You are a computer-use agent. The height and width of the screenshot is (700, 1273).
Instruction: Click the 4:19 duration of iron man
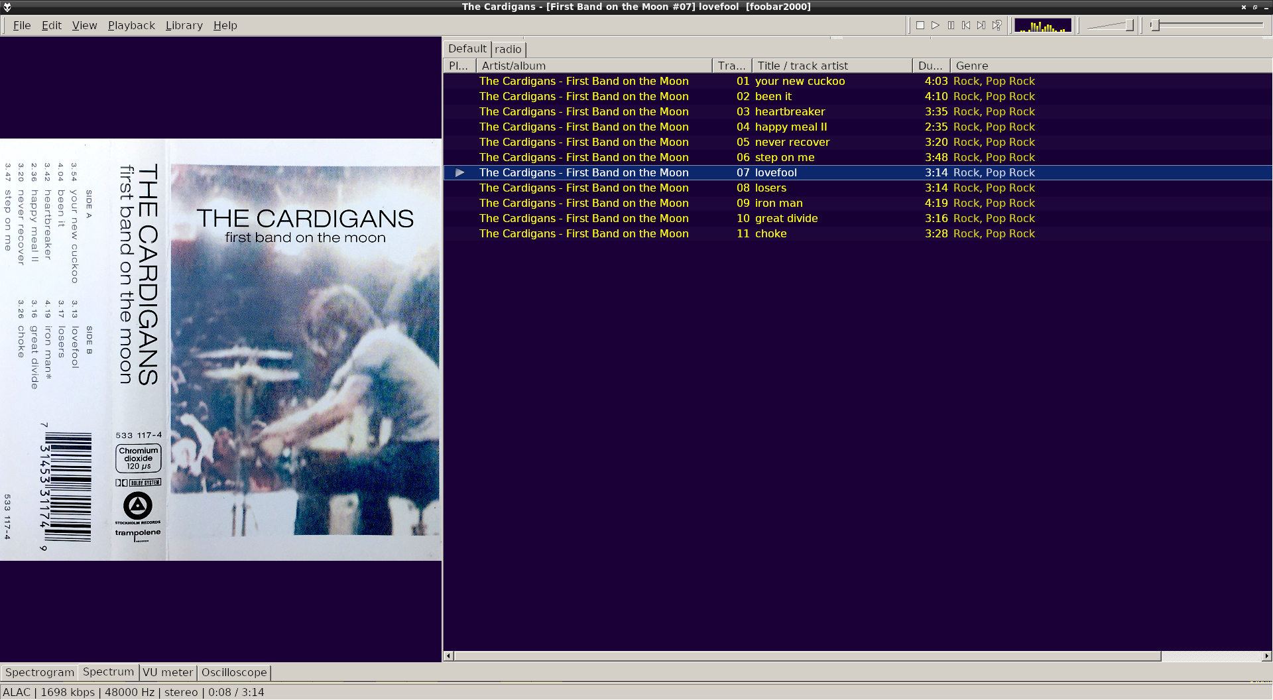point(936,203)
